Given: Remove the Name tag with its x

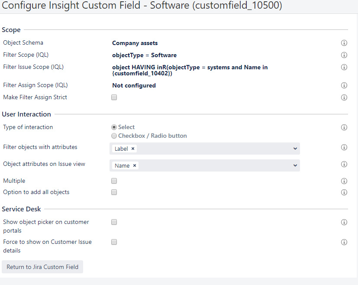Looking at the screenshot, I should [x=135, y=165].
